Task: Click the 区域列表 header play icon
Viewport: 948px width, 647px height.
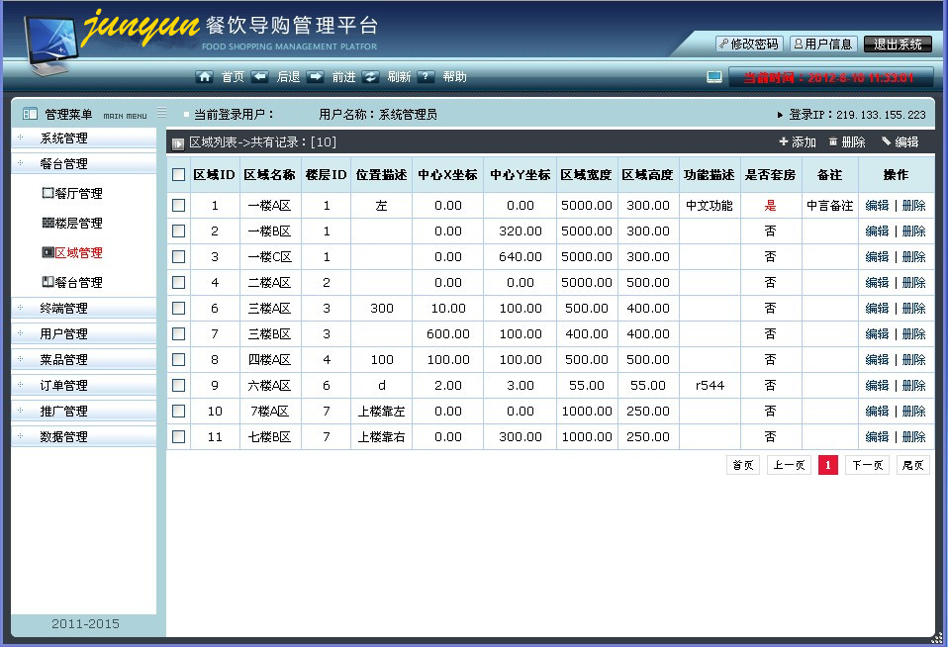Action: click(x=178, y=143)
